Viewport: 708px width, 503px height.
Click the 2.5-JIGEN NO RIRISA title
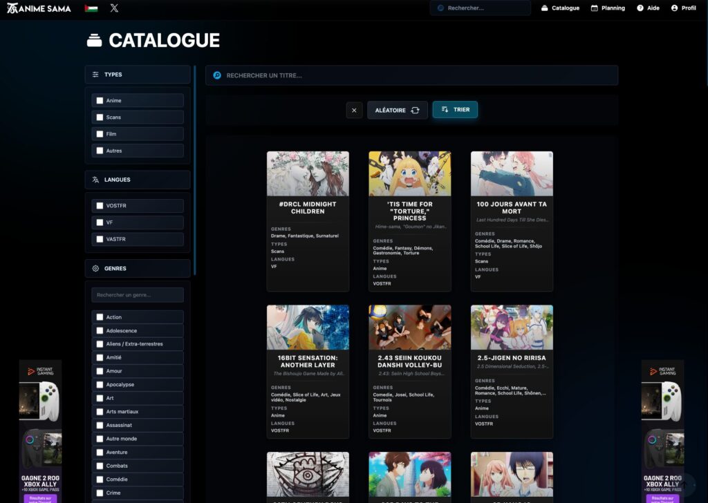tap(512, 358)
